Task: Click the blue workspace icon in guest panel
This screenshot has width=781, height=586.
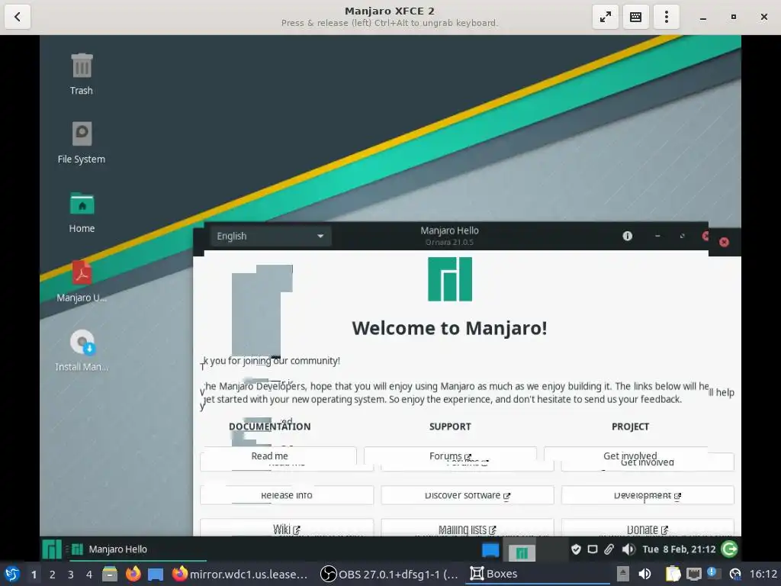Action: 490,549
